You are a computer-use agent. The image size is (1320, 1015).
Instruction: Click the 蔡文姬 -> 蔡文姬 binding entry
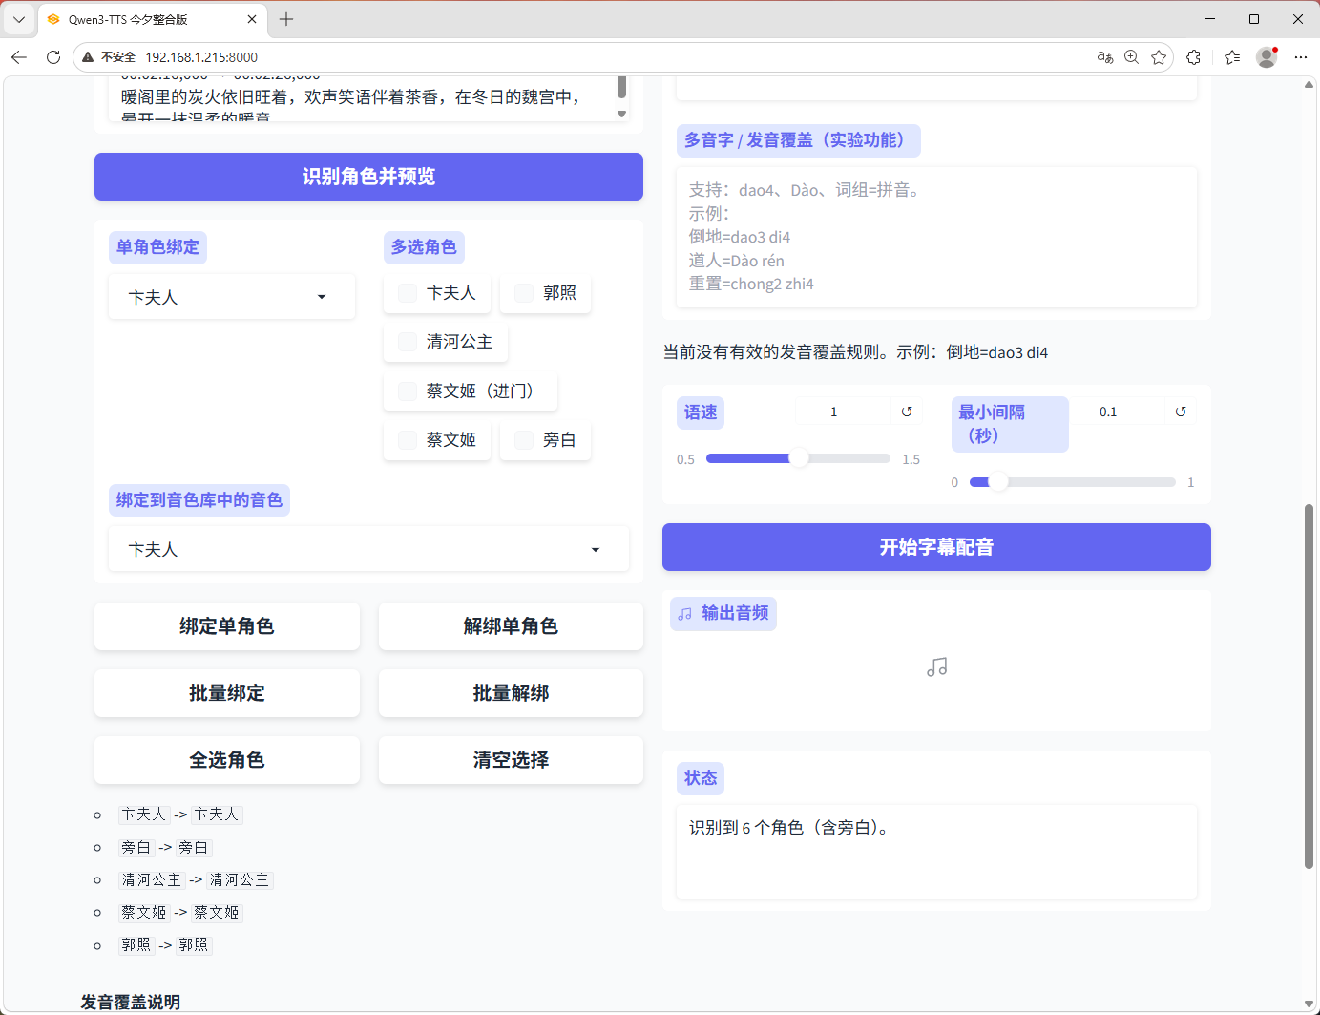(180, 912)
